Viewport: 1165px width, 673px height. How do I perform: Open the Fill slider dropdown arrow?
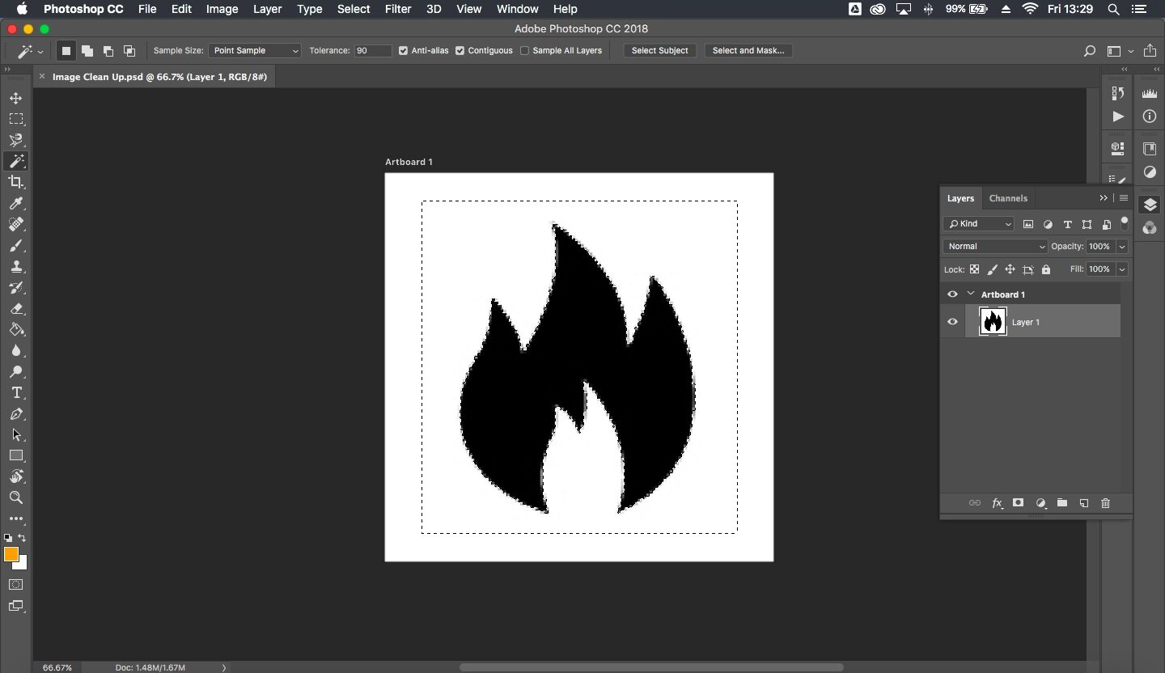[x=1122, y=269]
